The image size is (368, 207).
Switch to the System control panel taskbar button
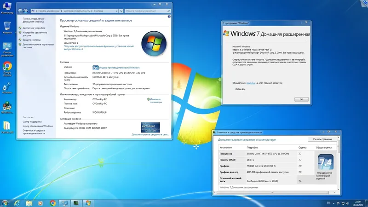click(x=64, y=203)
